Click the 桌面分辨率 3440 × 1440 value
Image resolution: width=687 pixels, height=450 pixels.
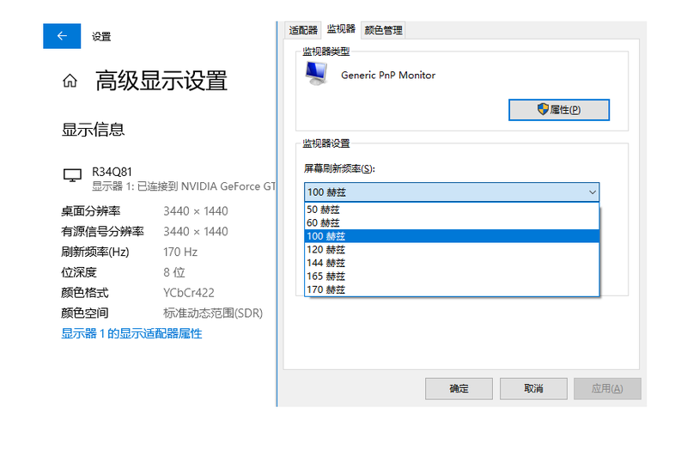point(196,211)
